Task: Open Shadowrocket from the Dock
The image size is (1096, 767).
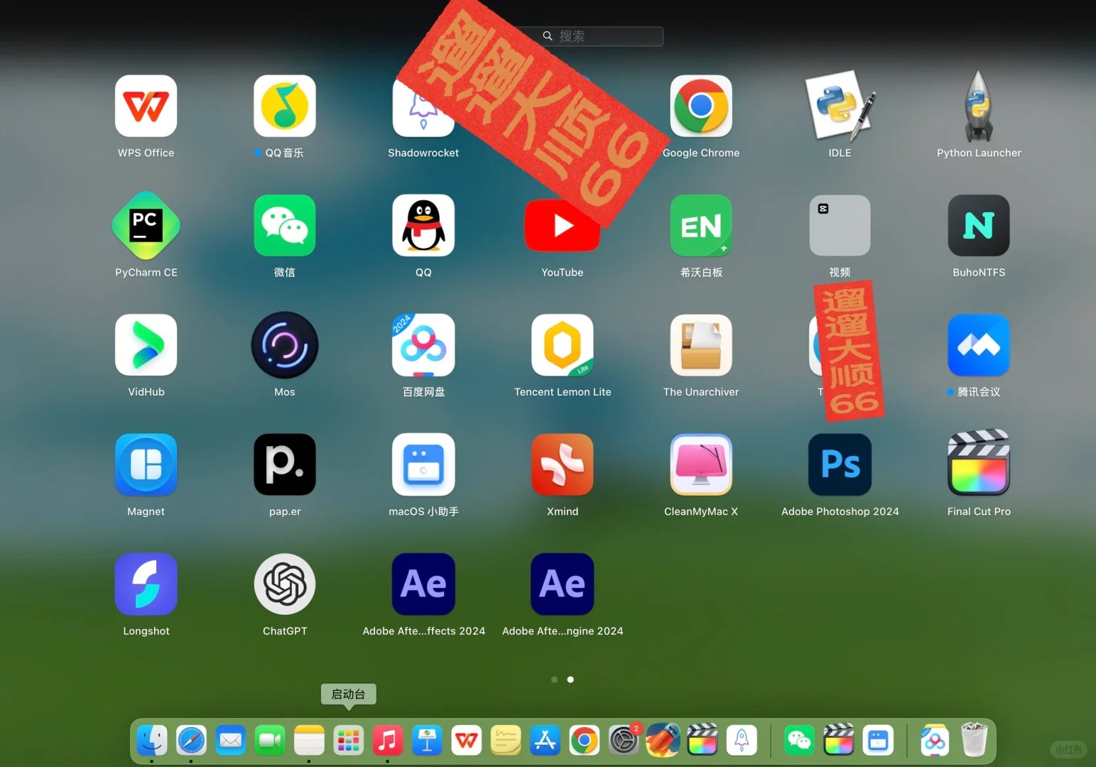Action: point(742,741)
